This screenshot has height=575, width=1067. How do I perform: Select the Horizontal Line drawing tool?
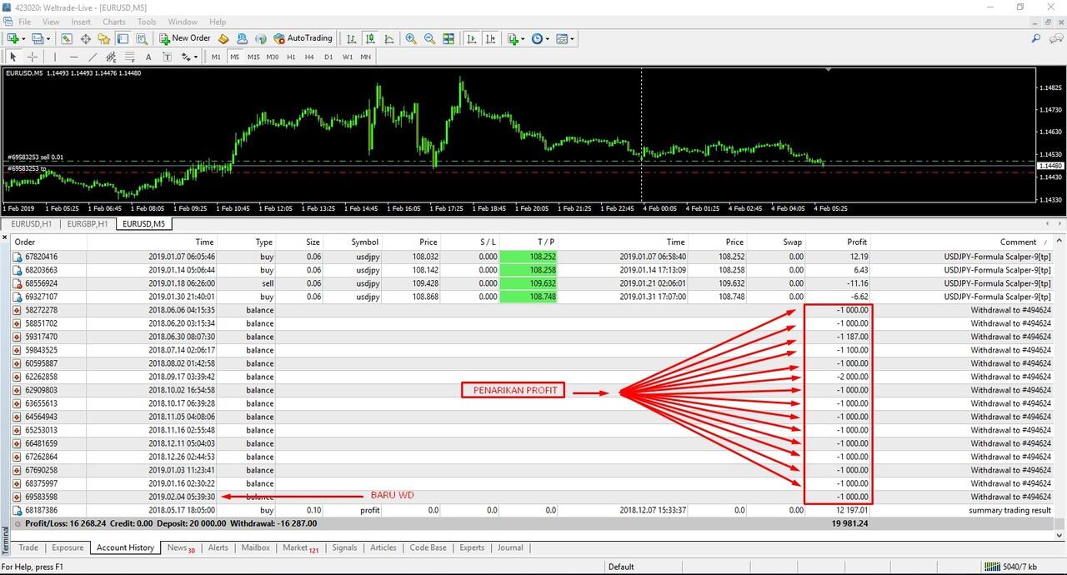tap(73, 57)
